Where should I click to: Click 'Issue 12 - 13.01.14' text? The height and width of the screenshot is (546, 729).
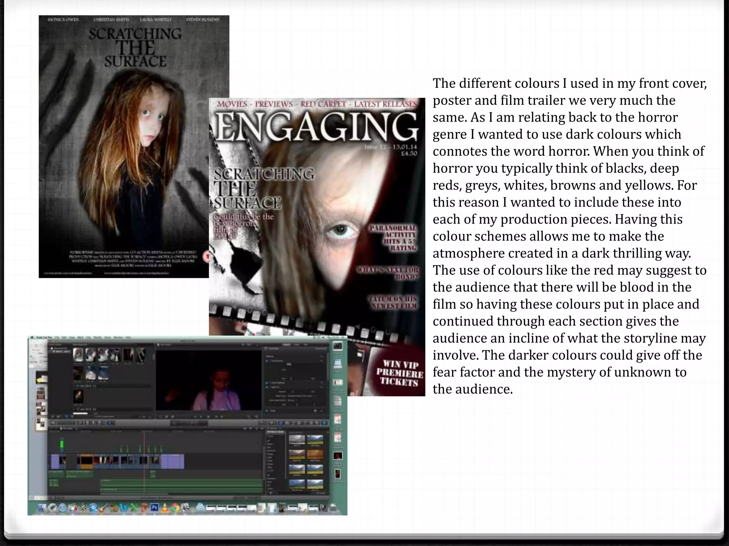pos(390,147)
